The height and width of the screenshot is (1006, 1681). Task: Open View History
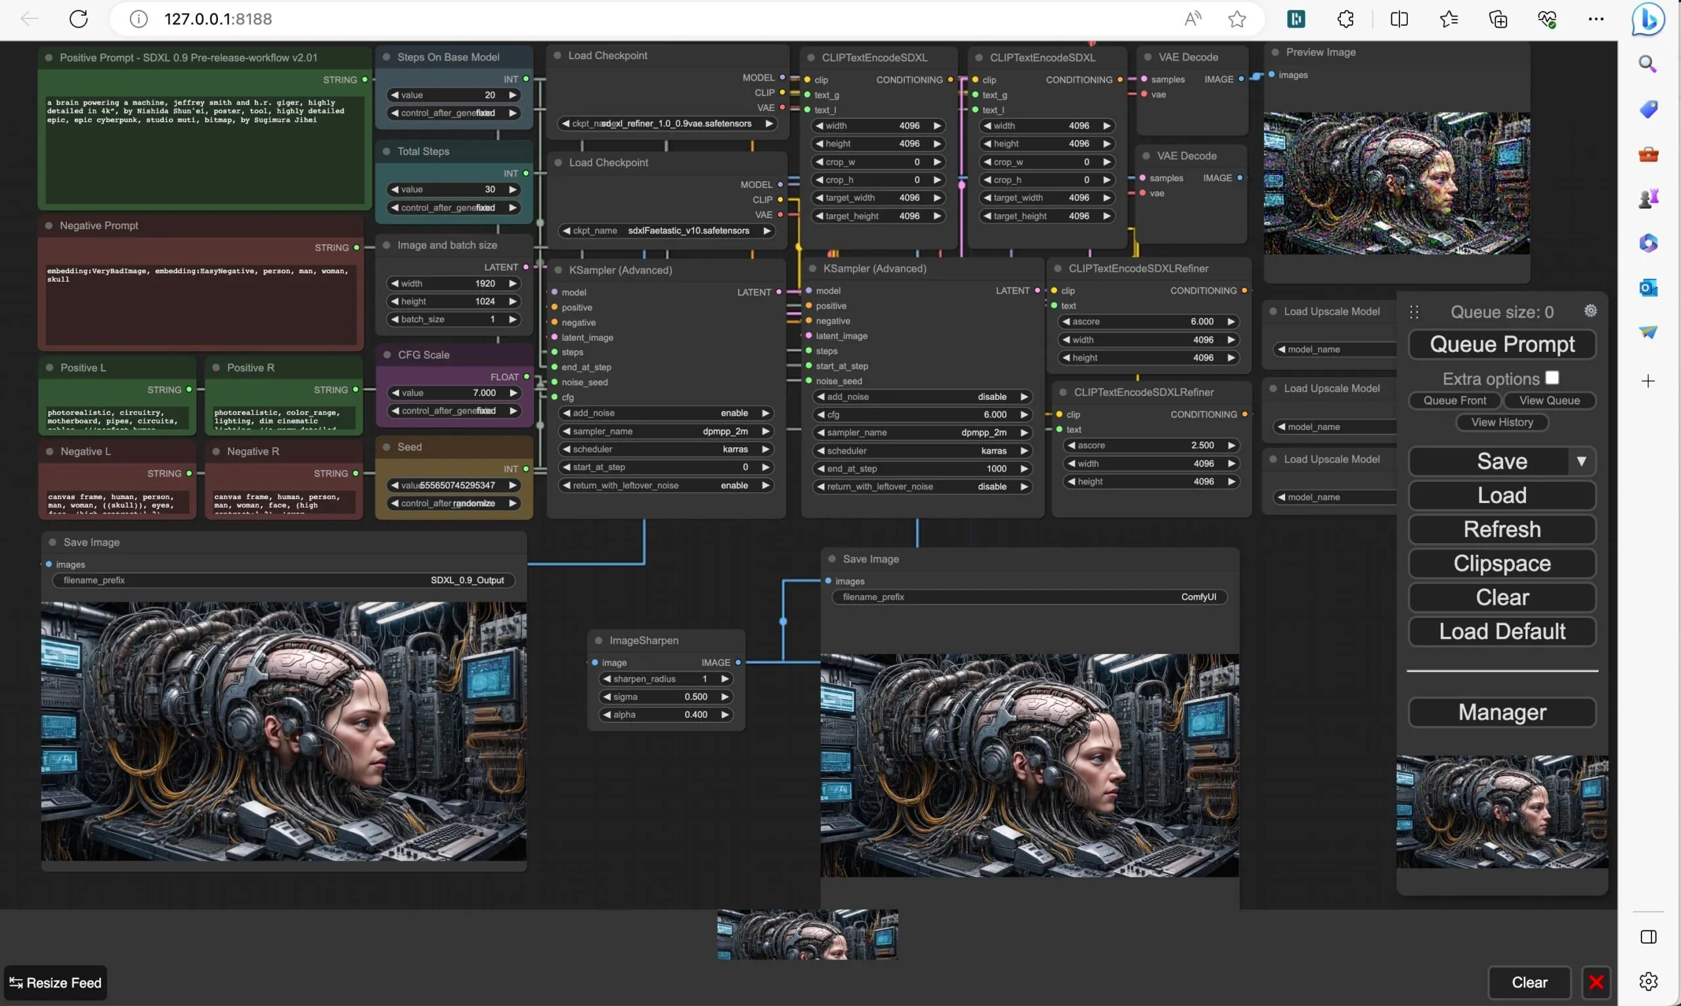point(1501,422)
